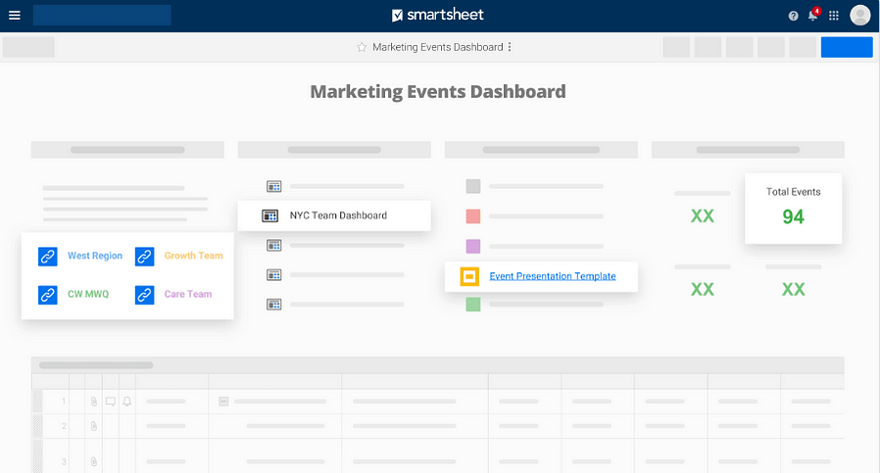Click the CW MWQ link icon
This screenshot has height=473, width=880.
(48, 295)
